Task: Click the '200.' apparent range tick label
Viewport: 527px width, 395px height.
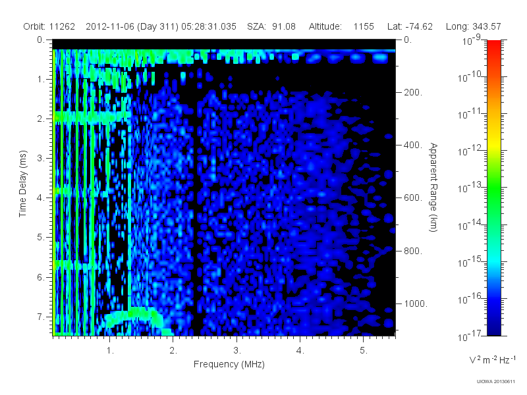Action: tap(413, 92)
